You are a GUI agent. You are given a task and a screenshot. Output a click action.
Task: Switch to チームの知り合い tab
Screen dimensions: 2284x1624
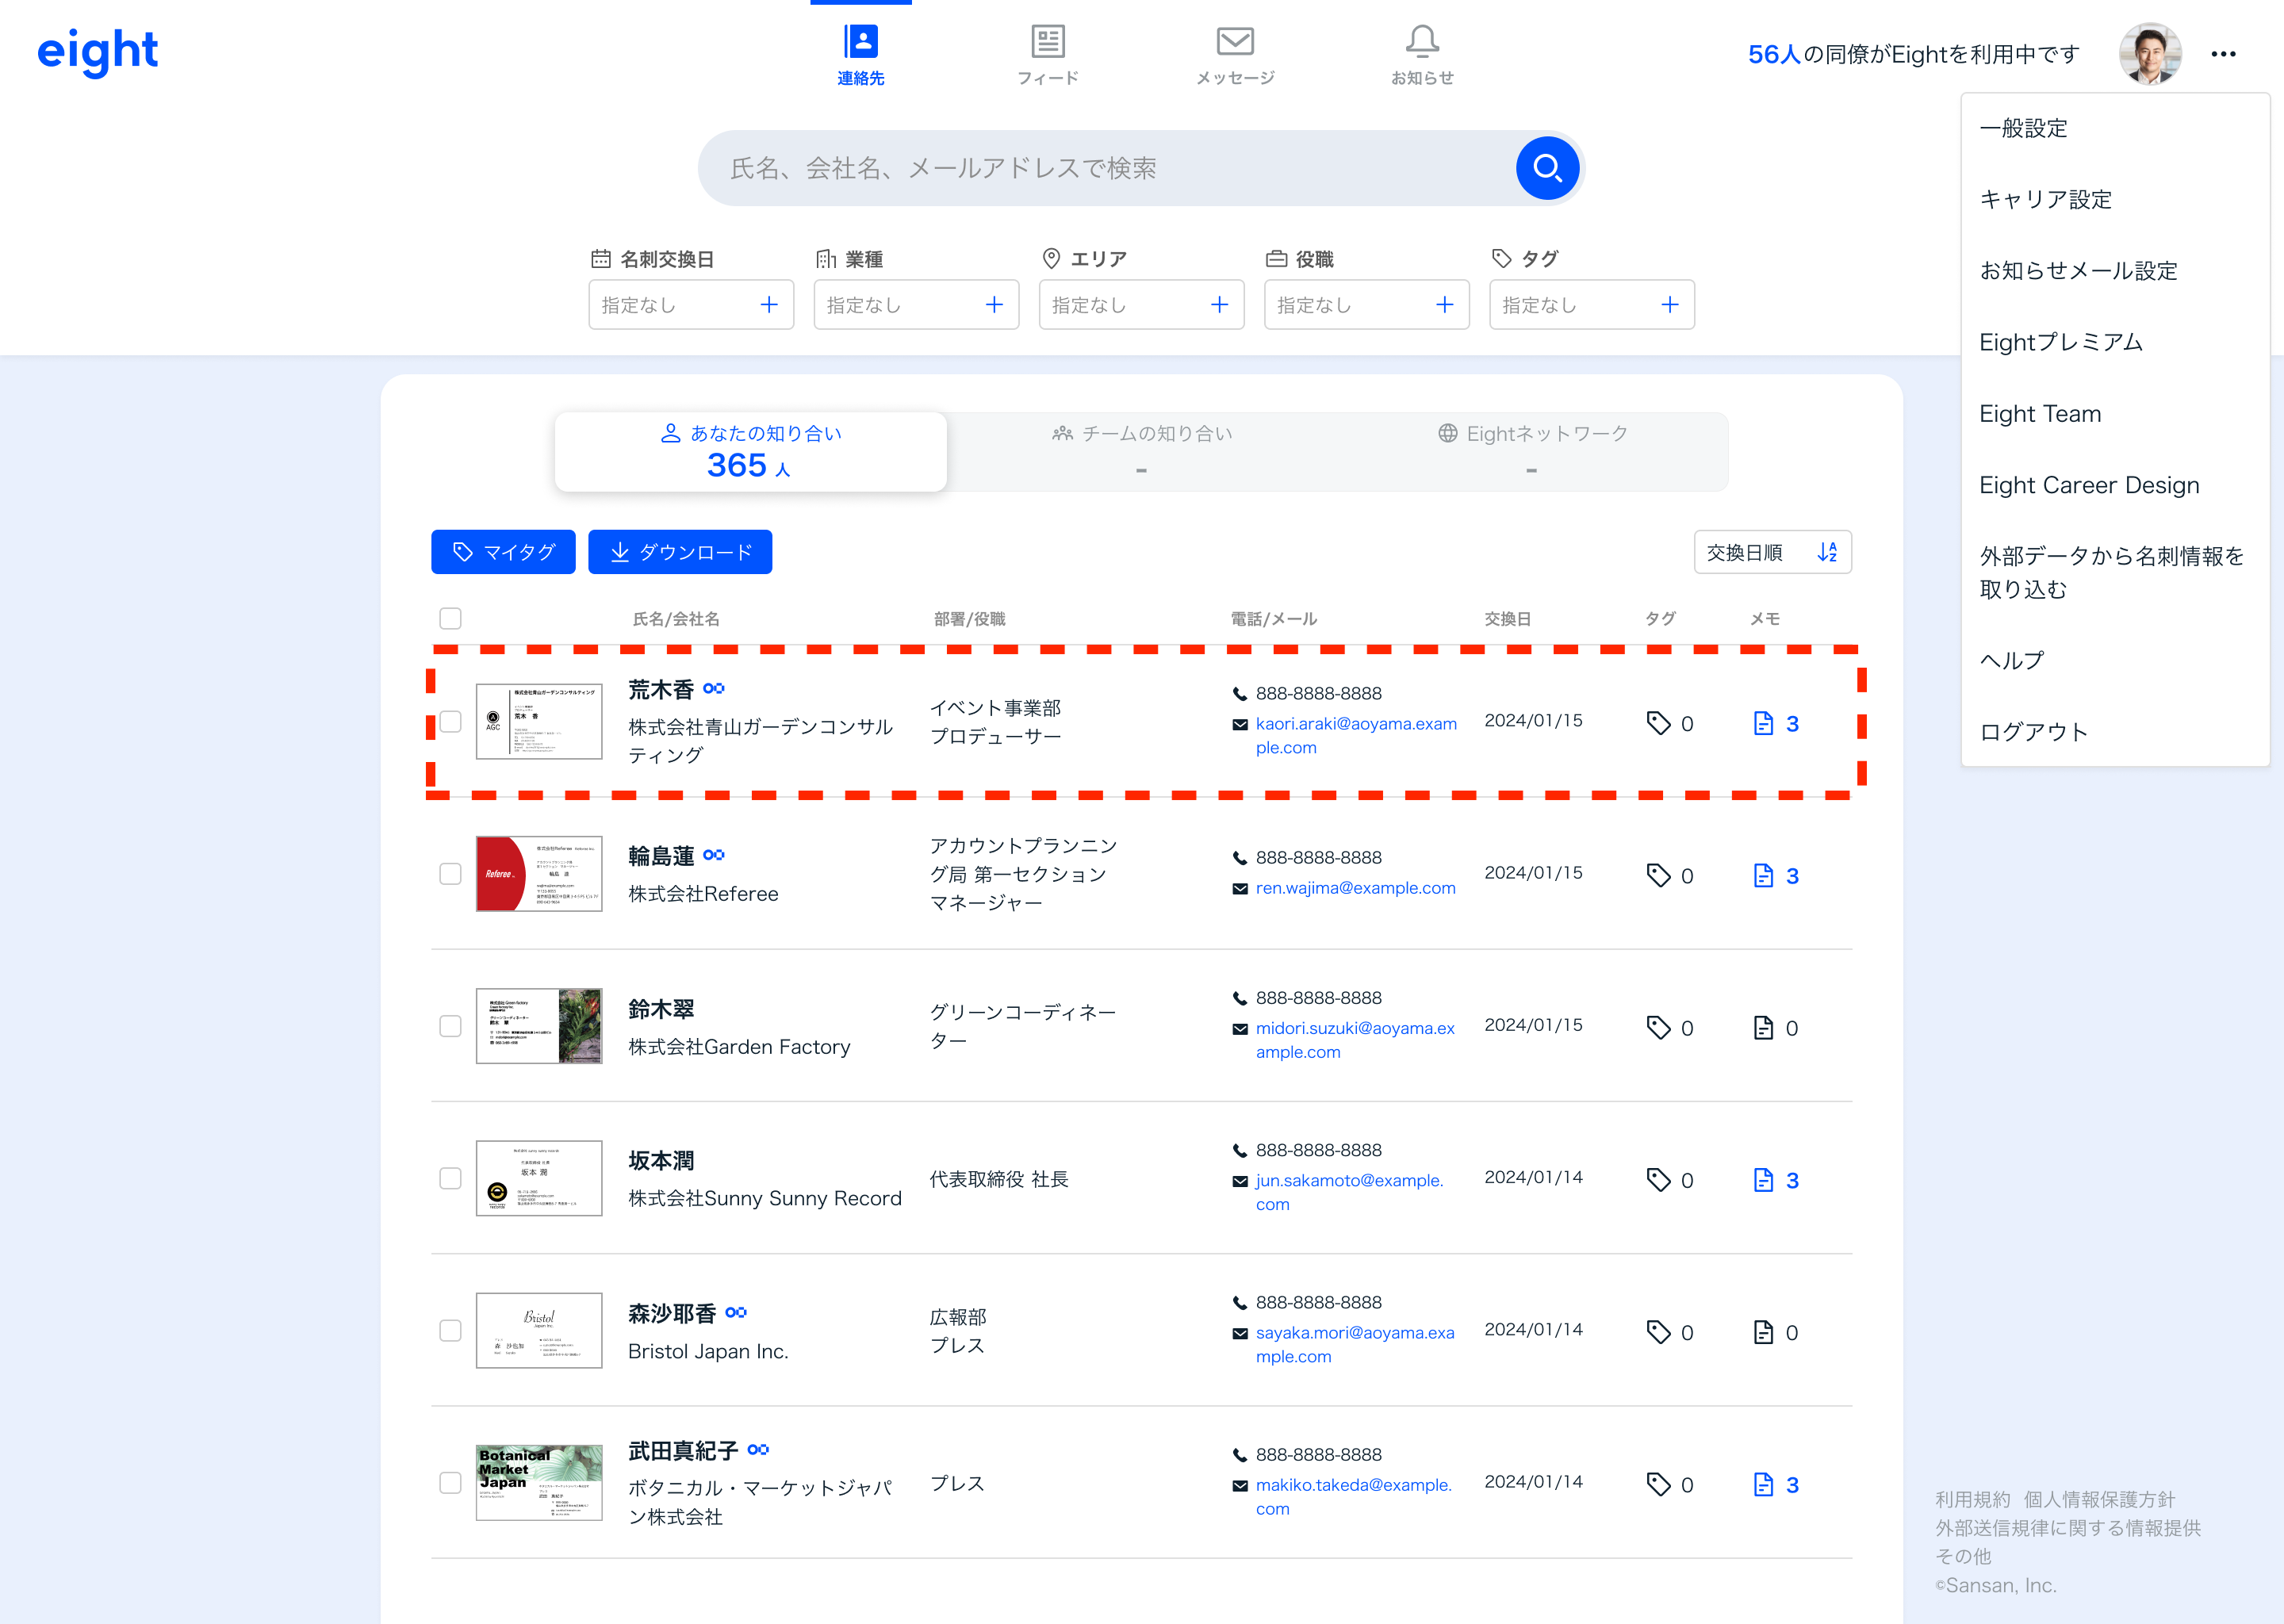[1141, 450]
